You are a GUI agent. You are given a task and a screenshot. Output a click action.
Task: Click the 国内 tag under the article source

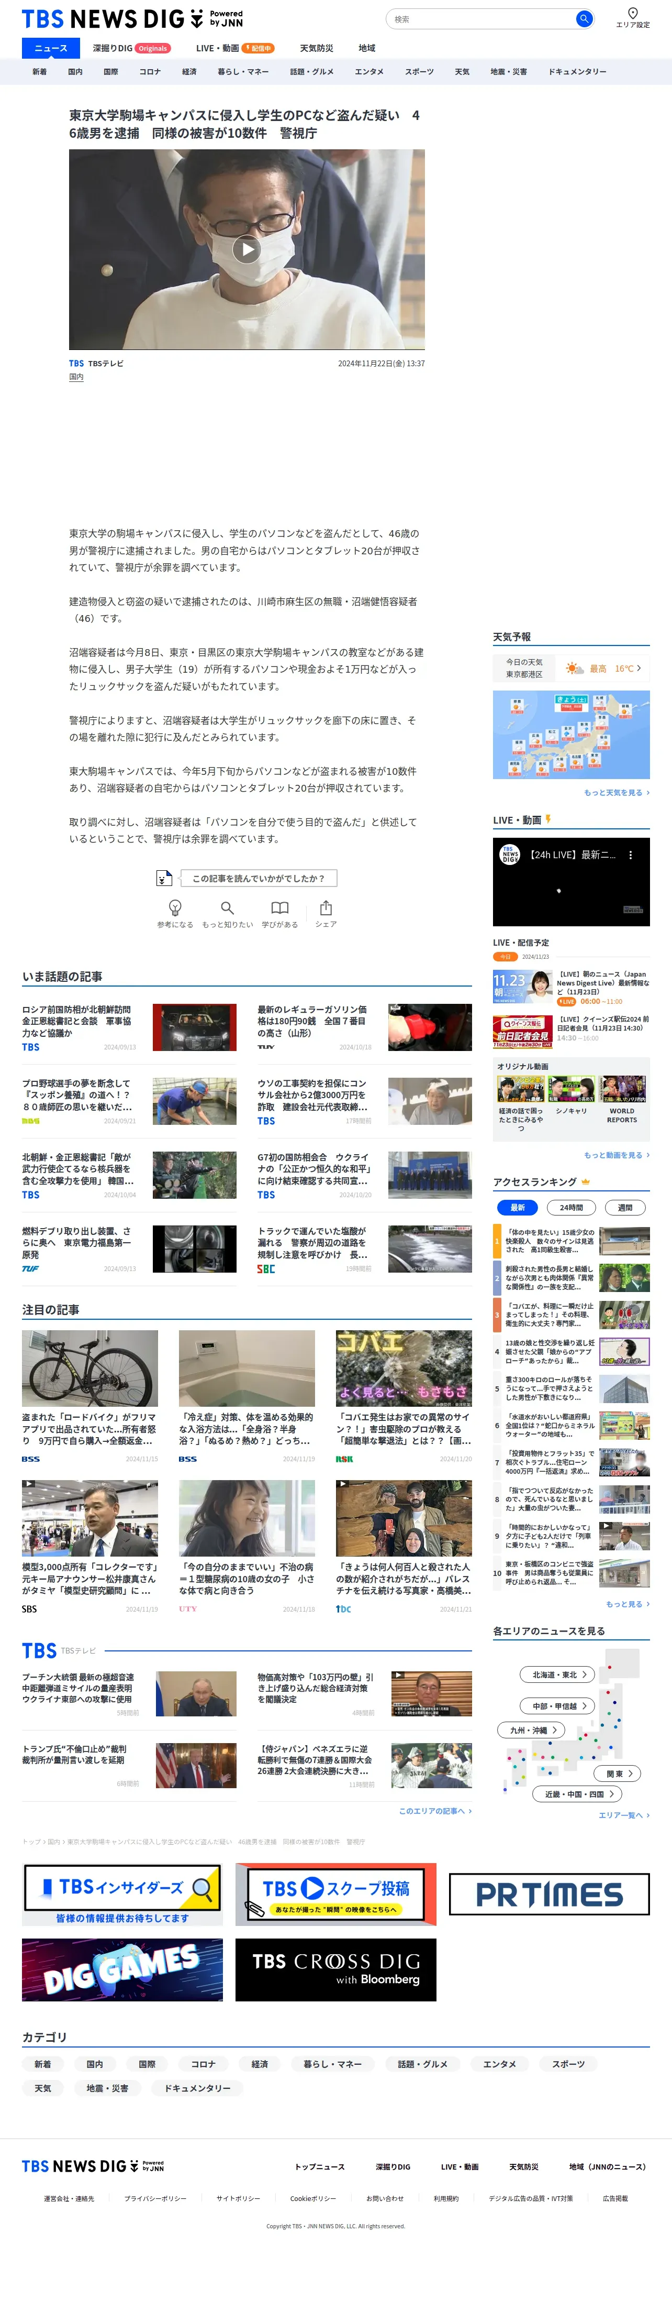click(76, 378)
